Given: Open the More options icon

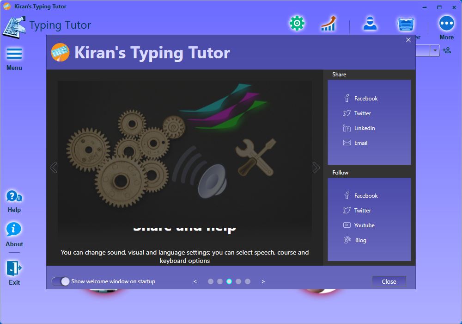Looking at the screenshot, I should click(x=446, y=28).
